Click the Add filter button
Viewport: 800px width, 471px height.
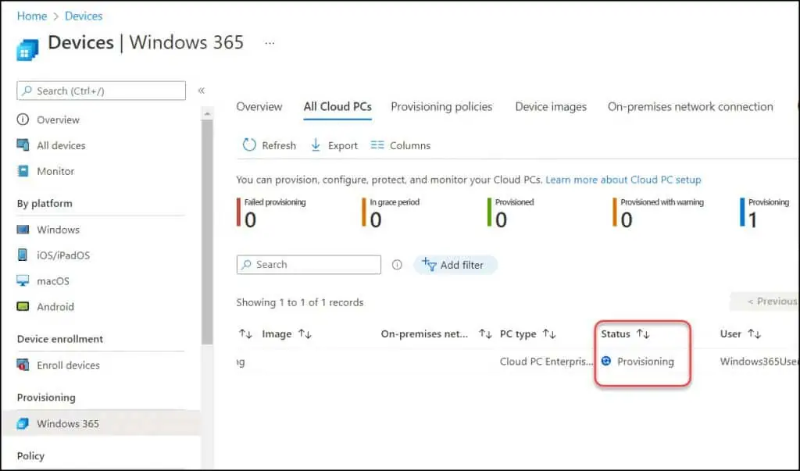pyautogui.click(x=455, y=265)
